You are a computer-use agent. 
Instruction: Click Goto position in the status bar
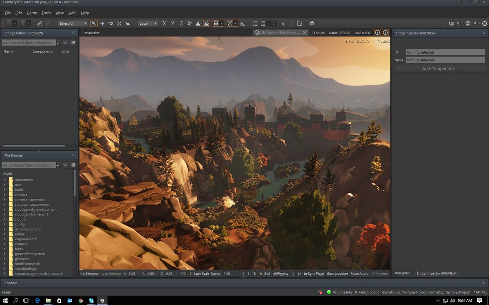click(337, 274)
